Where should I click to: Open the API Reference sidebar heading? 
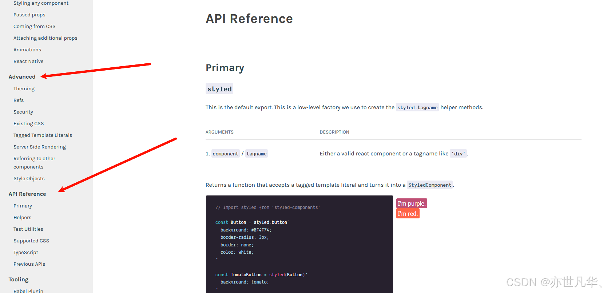(27, 194)
